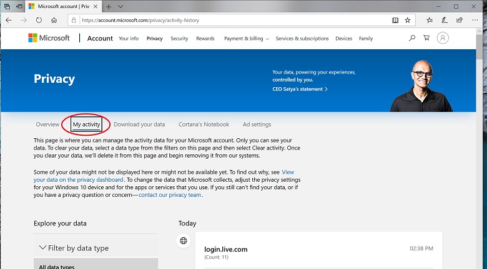The width and height of the screenshot is (487, 269).
Task: Click the Today heading
Action: [x=187, y=223]
